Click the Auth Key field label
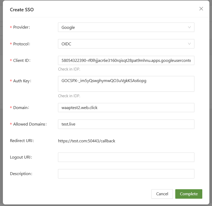Screen dimensions: 212x206 pos(22,81)
